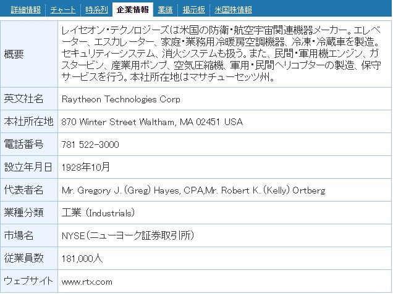Switch to the チャート tab
The height and width of the screenshot is (294, 393).
tap(62, 10)
